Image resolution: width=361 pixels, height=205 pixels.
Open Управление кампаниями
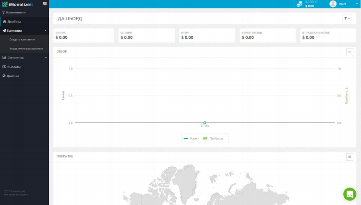coord(26,48)
